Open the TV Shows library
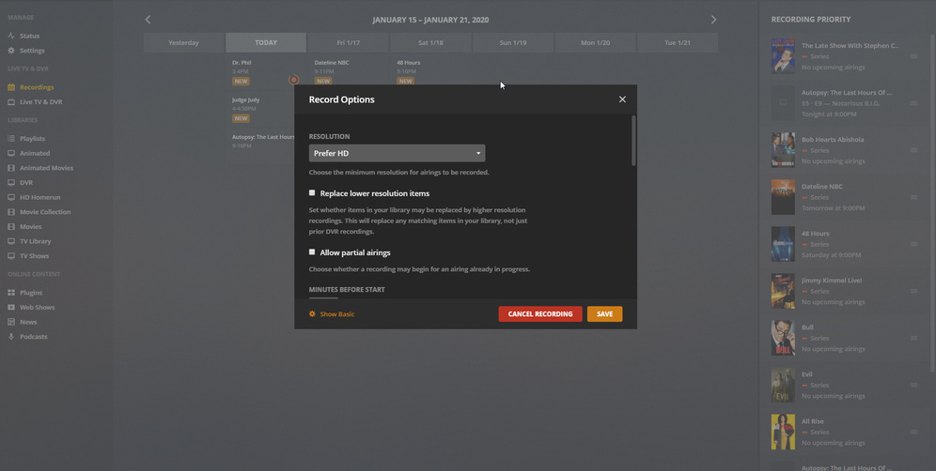The height and width of the screenshot is (471, 936). [x=28, y=256]
